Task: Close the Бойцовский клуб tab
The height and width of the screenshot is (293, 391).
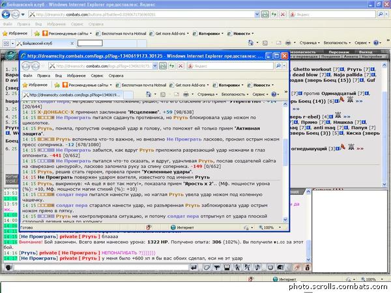Action: pos(72,44)
